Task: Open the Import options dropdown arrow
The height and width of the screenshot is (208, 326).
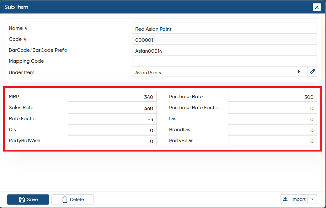Action: pos(312,199)
